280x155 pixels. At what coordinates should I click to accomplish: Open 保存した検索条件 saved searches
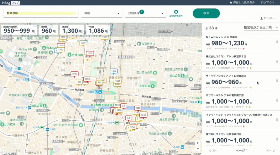(242, 2)
